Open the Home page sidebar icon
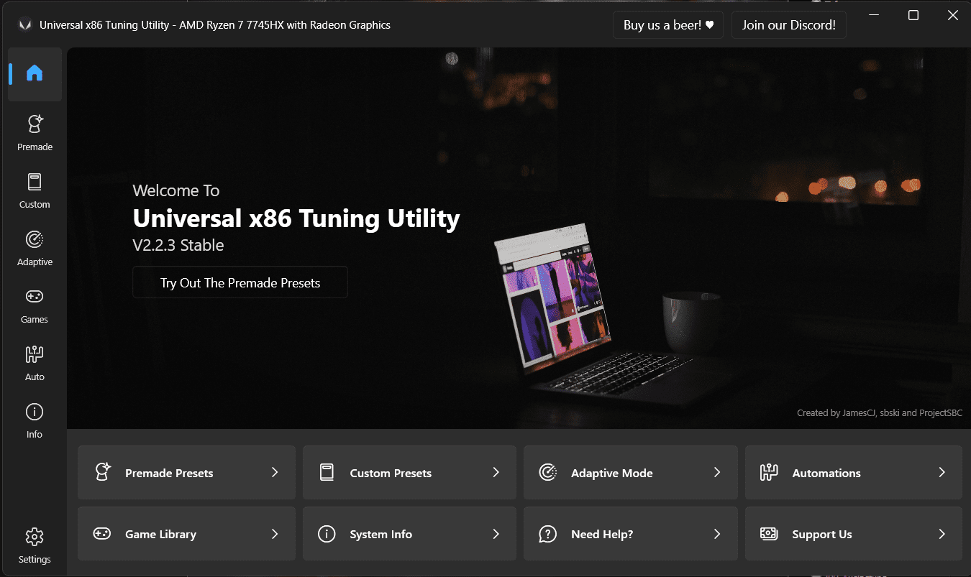971x577 pixels. (x=35, y=74)
